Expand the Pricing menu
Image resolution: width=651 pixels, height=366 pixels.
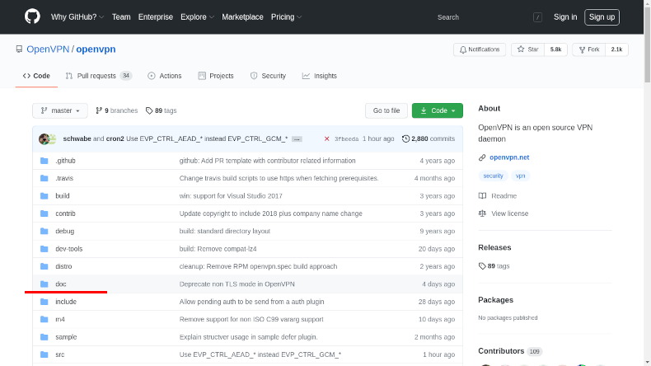286,17
